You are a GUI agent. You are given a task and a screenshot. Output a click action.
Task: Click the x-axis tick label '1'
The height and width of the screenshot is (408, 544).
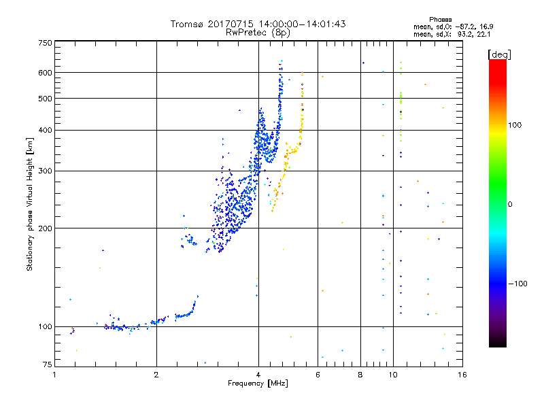pos(54,375)
